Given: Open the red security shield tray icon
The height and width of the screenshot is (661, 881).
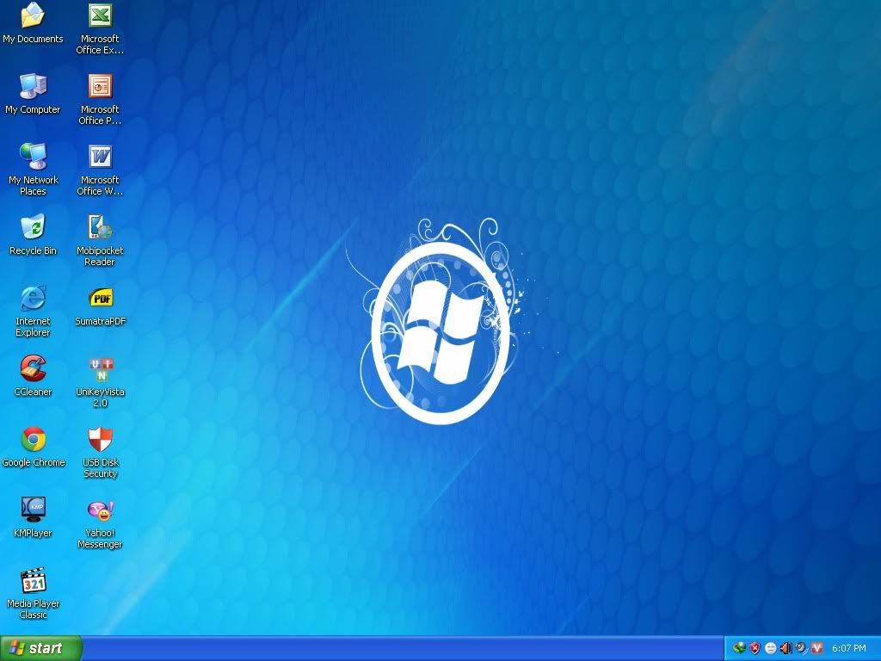Looking at the screenshot, I should coord(755,648).
